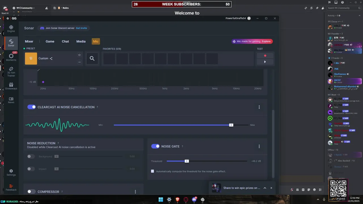The width and height of the screenshot is (363, 204).
Task: Click the orange microphone preset icon
Action: point(31,58)
